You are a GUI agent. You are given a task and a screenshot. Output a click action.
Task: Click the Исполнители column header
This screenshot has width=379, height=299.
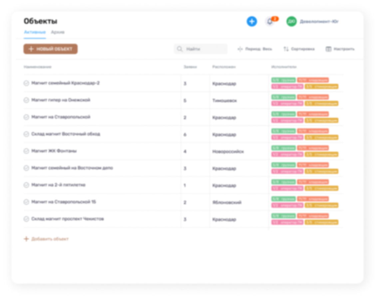[284, 67]
